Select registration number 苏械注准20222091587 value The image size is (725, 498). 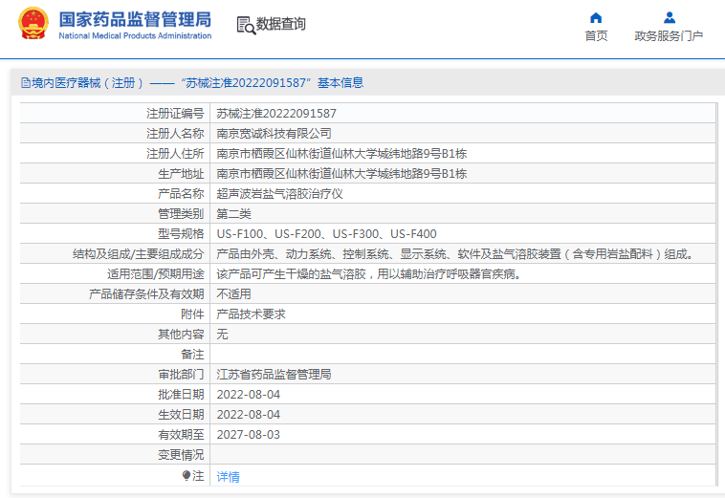click(x=276, y=114)
